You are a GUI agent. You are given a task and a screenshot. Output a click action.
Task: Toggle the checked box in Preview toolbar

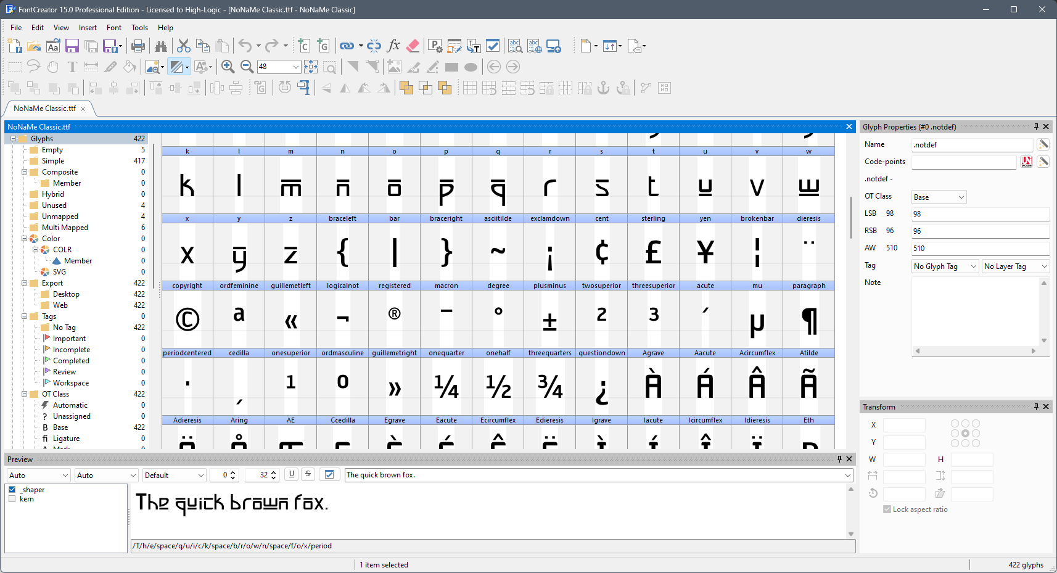tap(329, 474)
